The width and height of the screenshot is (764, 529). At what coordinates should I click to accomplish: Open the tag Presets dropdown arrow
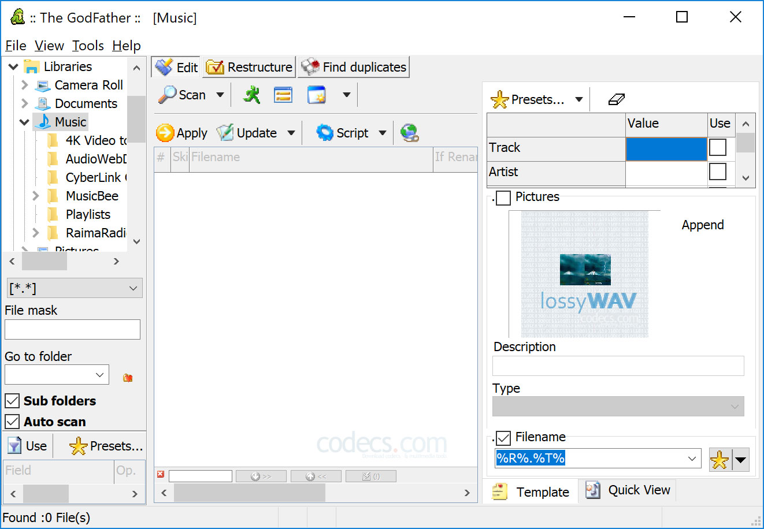(x=578, y=99)
